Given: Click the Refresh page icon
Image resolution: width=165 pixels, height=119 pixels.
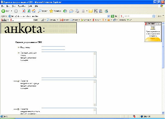Looking at the screenshot, I should [x=29, y=11].
